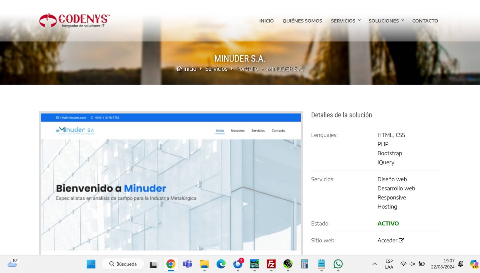Click MINUDER S.A. breadcrumb text
Viewport: 480px width, 273px height.
pos(285,69)
